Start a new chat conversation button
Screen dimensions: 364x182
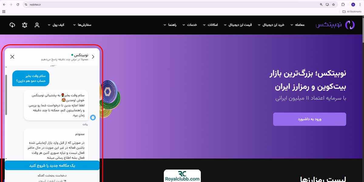coord(52,165)
